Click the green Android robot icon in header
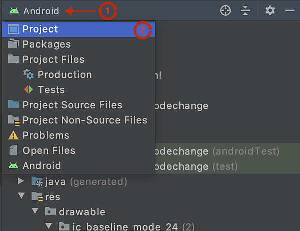Viewport: 300px width, 231px height. point(14,11)
